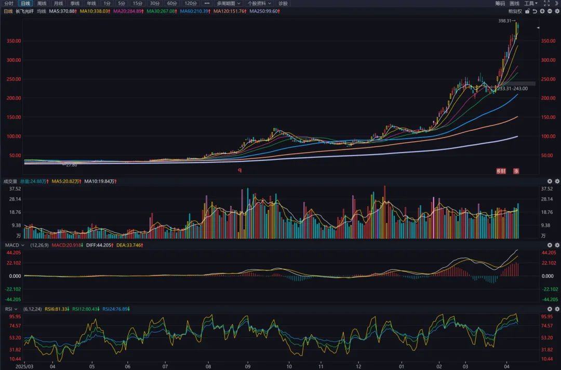Expand the 多周期图 dropdown
This screenshot has width=561, height=370.
pos(228,3)
